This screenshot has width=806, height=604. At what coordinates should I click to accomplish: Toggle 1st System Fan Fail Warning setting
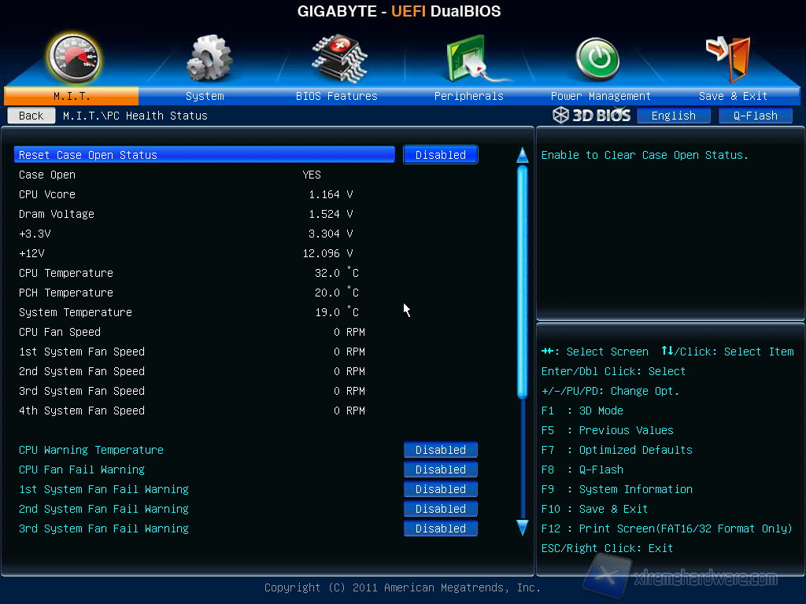click(x=440, y=489)
